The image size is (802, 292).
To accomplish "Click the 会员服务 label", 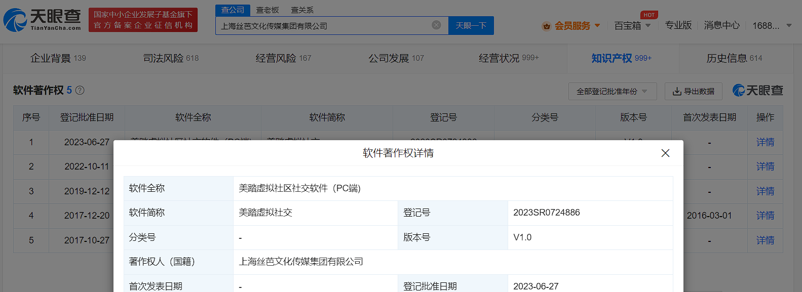I will [572, 26].
